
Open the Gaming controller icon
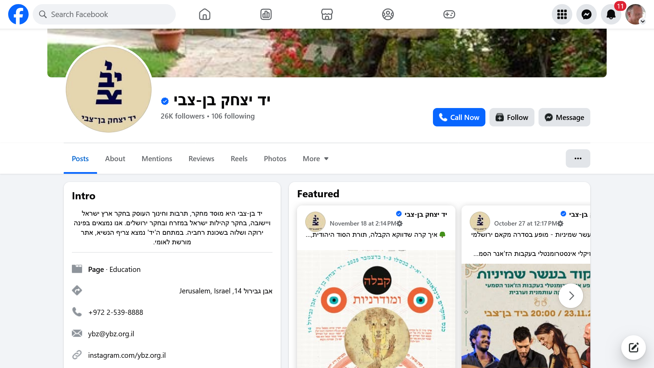pyautogui.click(x=449, y=14)
